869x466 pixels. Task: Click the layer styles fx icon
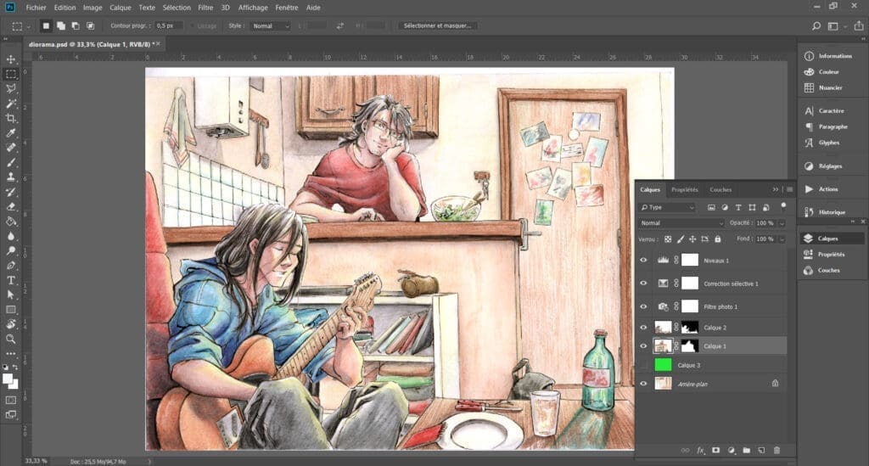[x=700, y=451]
